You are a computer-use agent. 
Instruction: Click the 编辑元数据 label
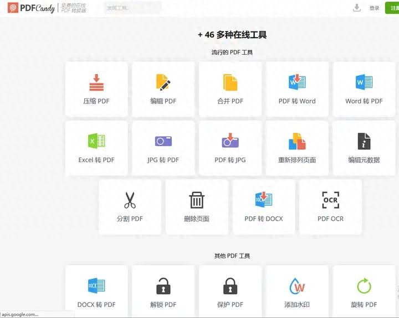(x=364, y=160)
